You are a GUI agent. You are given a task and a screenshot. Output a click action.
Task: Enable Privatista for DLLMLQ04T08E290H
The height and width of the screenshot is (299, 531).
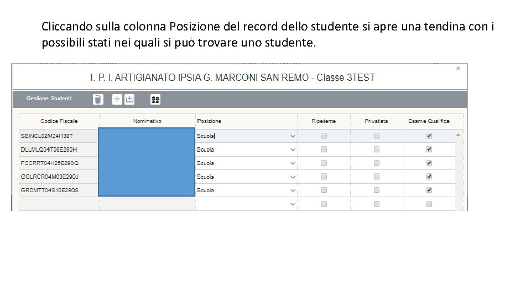coord(377,149)
